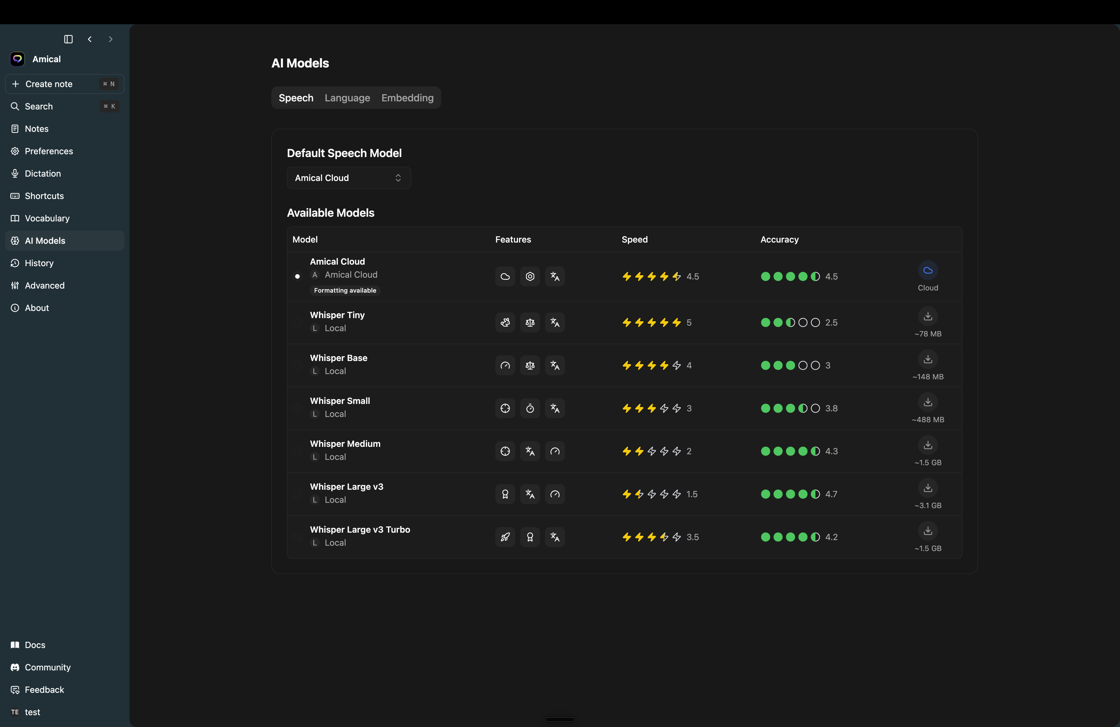The width and height of the screenshot is (1120, 727).
Task: Click the award icon for Whisper Large v3 Turbo
Action: 530,537
